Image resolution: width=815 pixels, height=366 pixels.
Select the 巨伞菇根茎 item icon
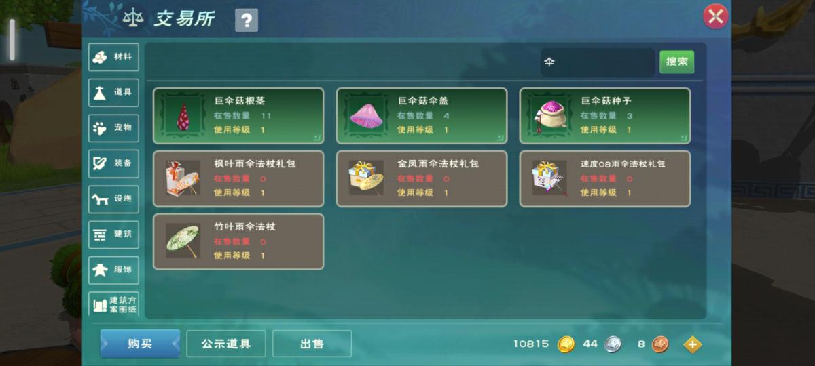[183, 116]
